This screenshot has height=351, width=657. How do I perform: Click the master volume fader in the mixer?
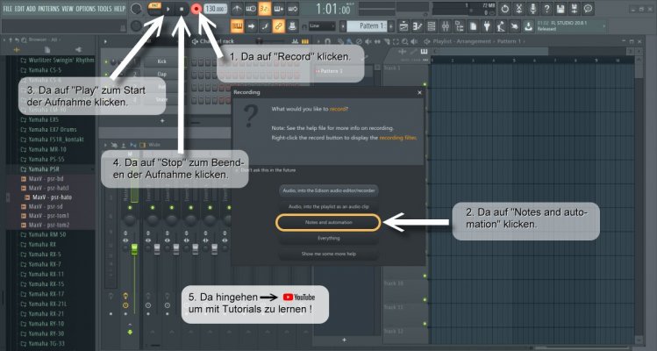click(134, 249)
